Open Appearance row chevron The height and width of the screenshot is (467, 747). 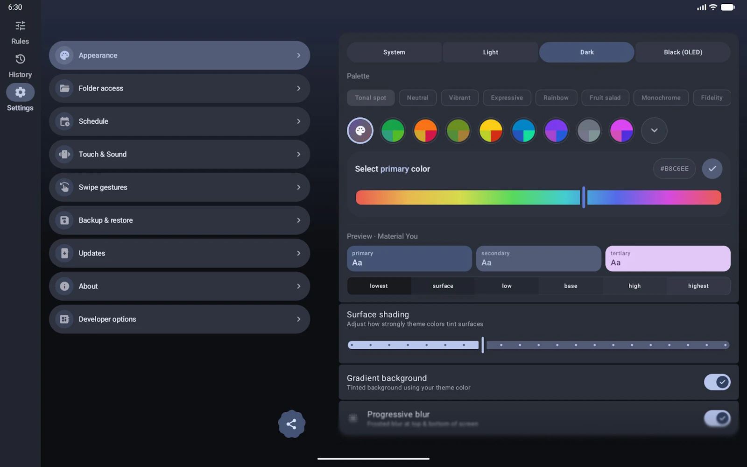click(x=299, y=55)
